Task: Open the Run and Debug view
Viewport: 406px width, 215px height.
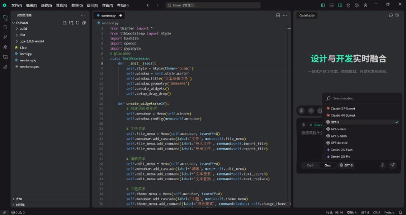Action: [5, 47]
